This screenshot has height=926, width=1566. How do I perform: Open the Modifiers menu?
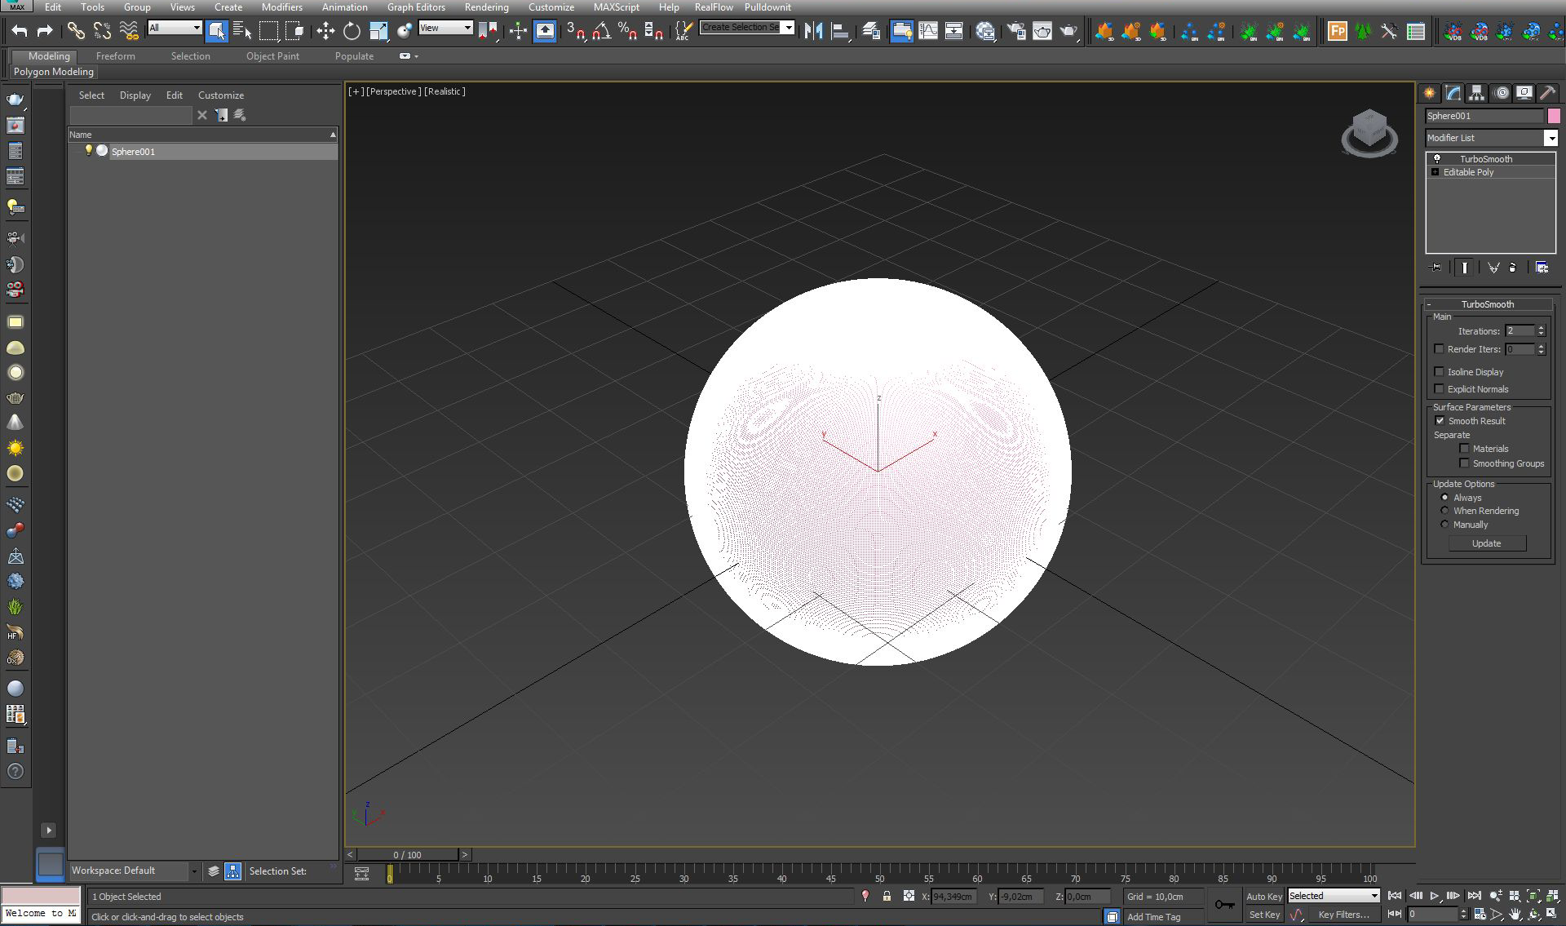coord(282,7)
